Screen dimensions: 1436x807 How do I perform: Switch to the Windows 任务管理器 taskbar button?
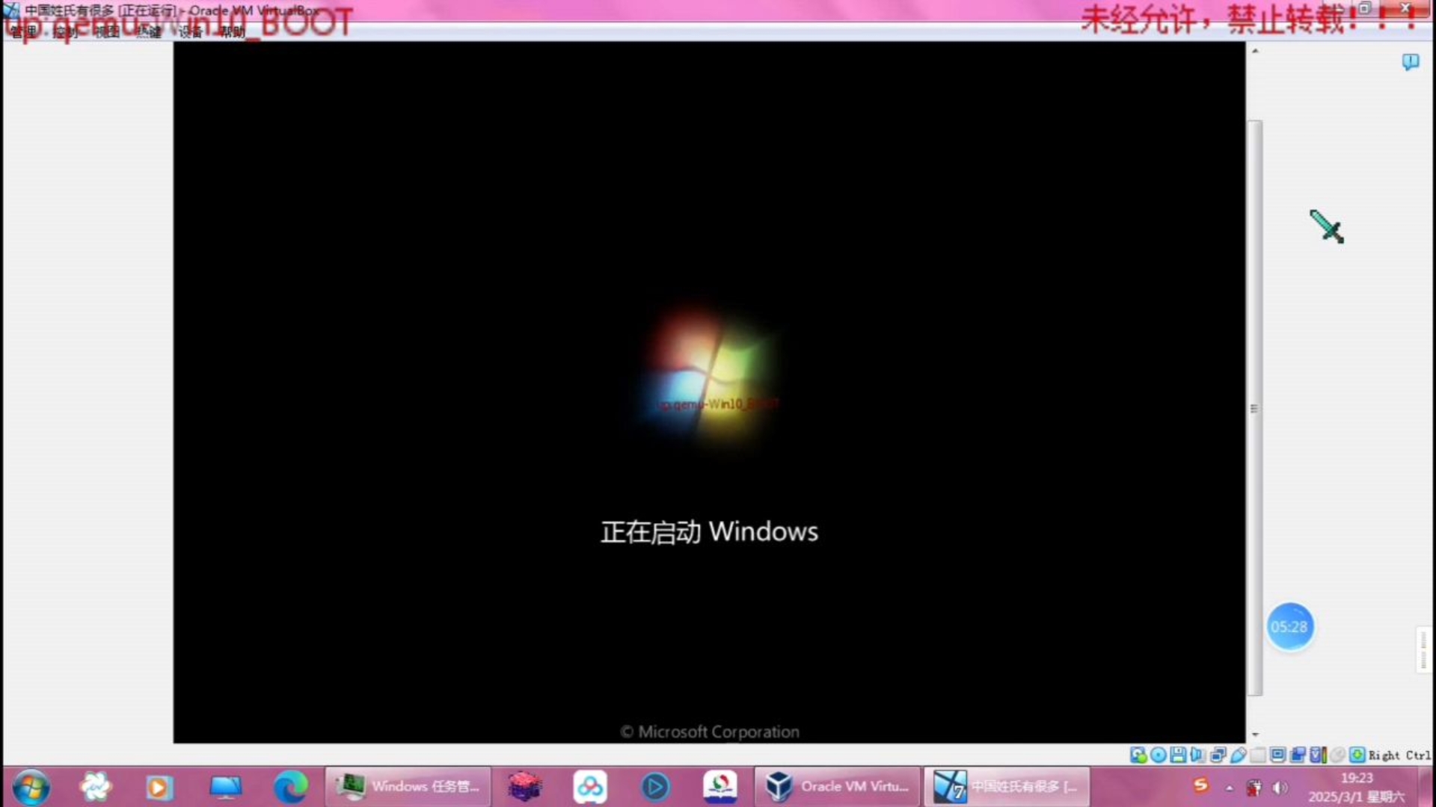click(x=408, y=787)
